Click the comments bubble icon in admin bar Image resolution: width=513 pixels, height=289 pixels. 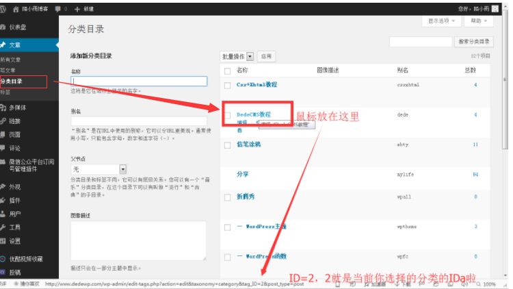(57, 9)
